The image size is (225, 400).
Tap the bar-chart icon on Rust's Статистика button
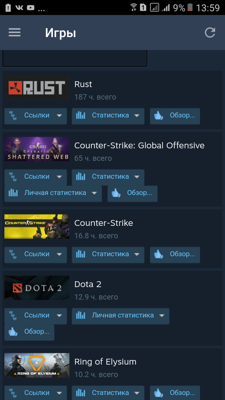coord(80,115)
